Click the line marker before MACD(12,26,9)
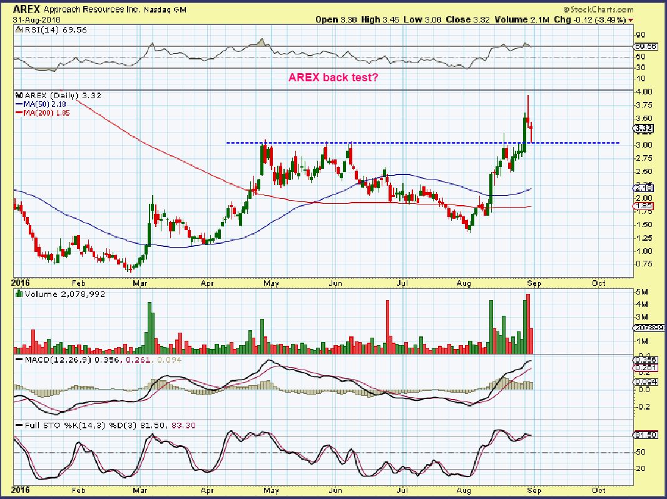Image resolution: width=667 pixels, height=499 pixels. (19, 360)
